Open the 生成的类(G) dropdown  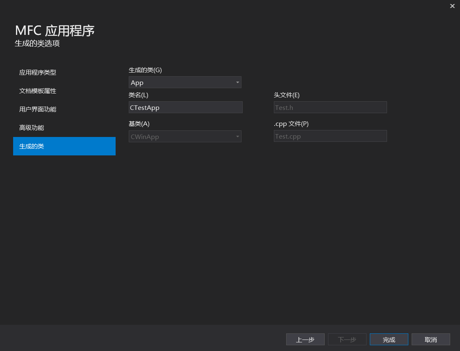click(185, 82)
